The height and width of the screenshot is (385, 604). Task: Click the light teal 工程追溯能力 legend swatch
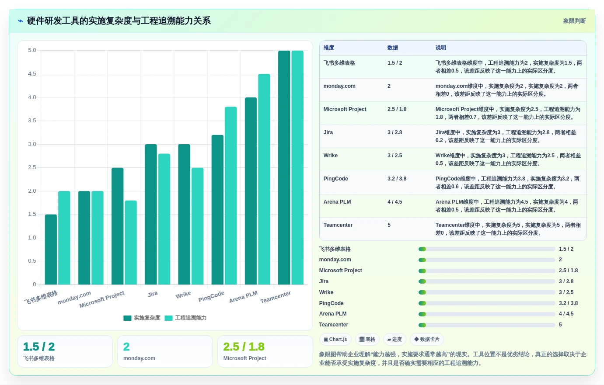pos(168,318)
